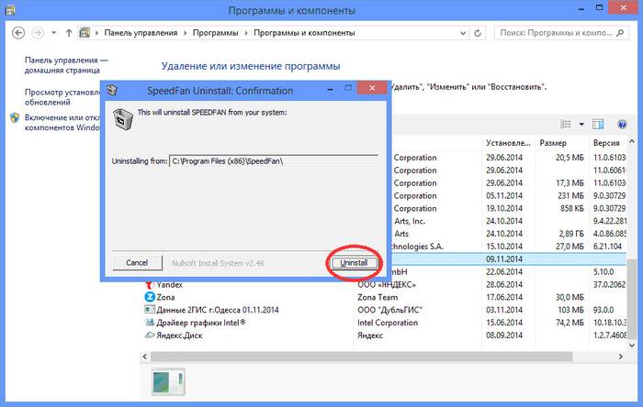This screenshot has width=643, height=407.
Task: Open help with the question mark icon
Action: tap(622, 124)
